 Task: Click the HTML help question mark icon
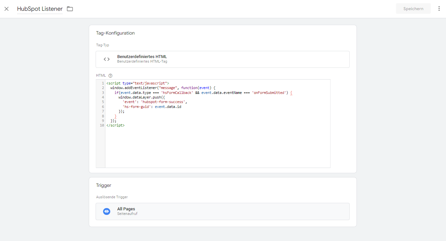coord(110,76)
